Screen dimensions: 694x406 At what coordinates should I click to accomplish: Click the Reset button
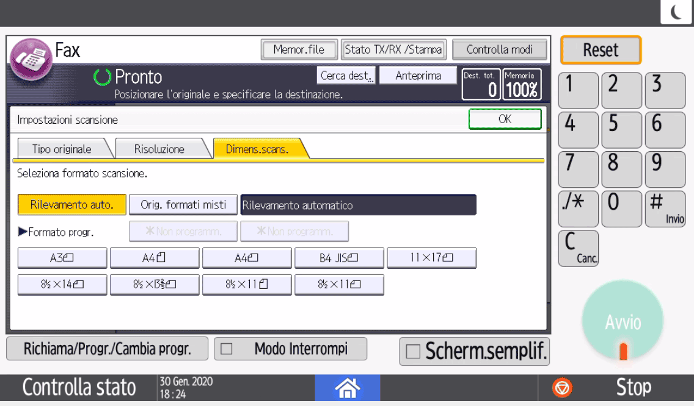tap(601, 50)
